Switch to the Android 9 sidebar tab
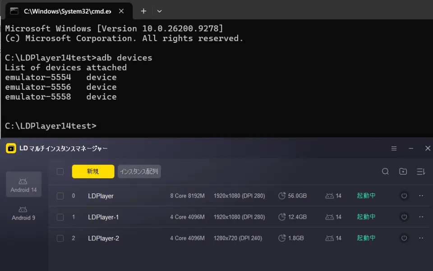This screenshot has height=271, width=433. (x=24, y=213)
